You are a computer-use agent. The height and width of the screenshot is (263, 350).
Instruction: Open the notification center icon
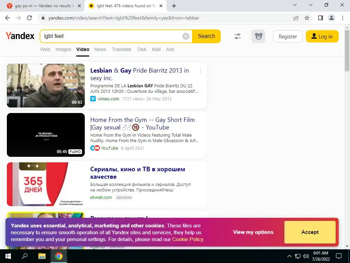(x=339, y=256)
